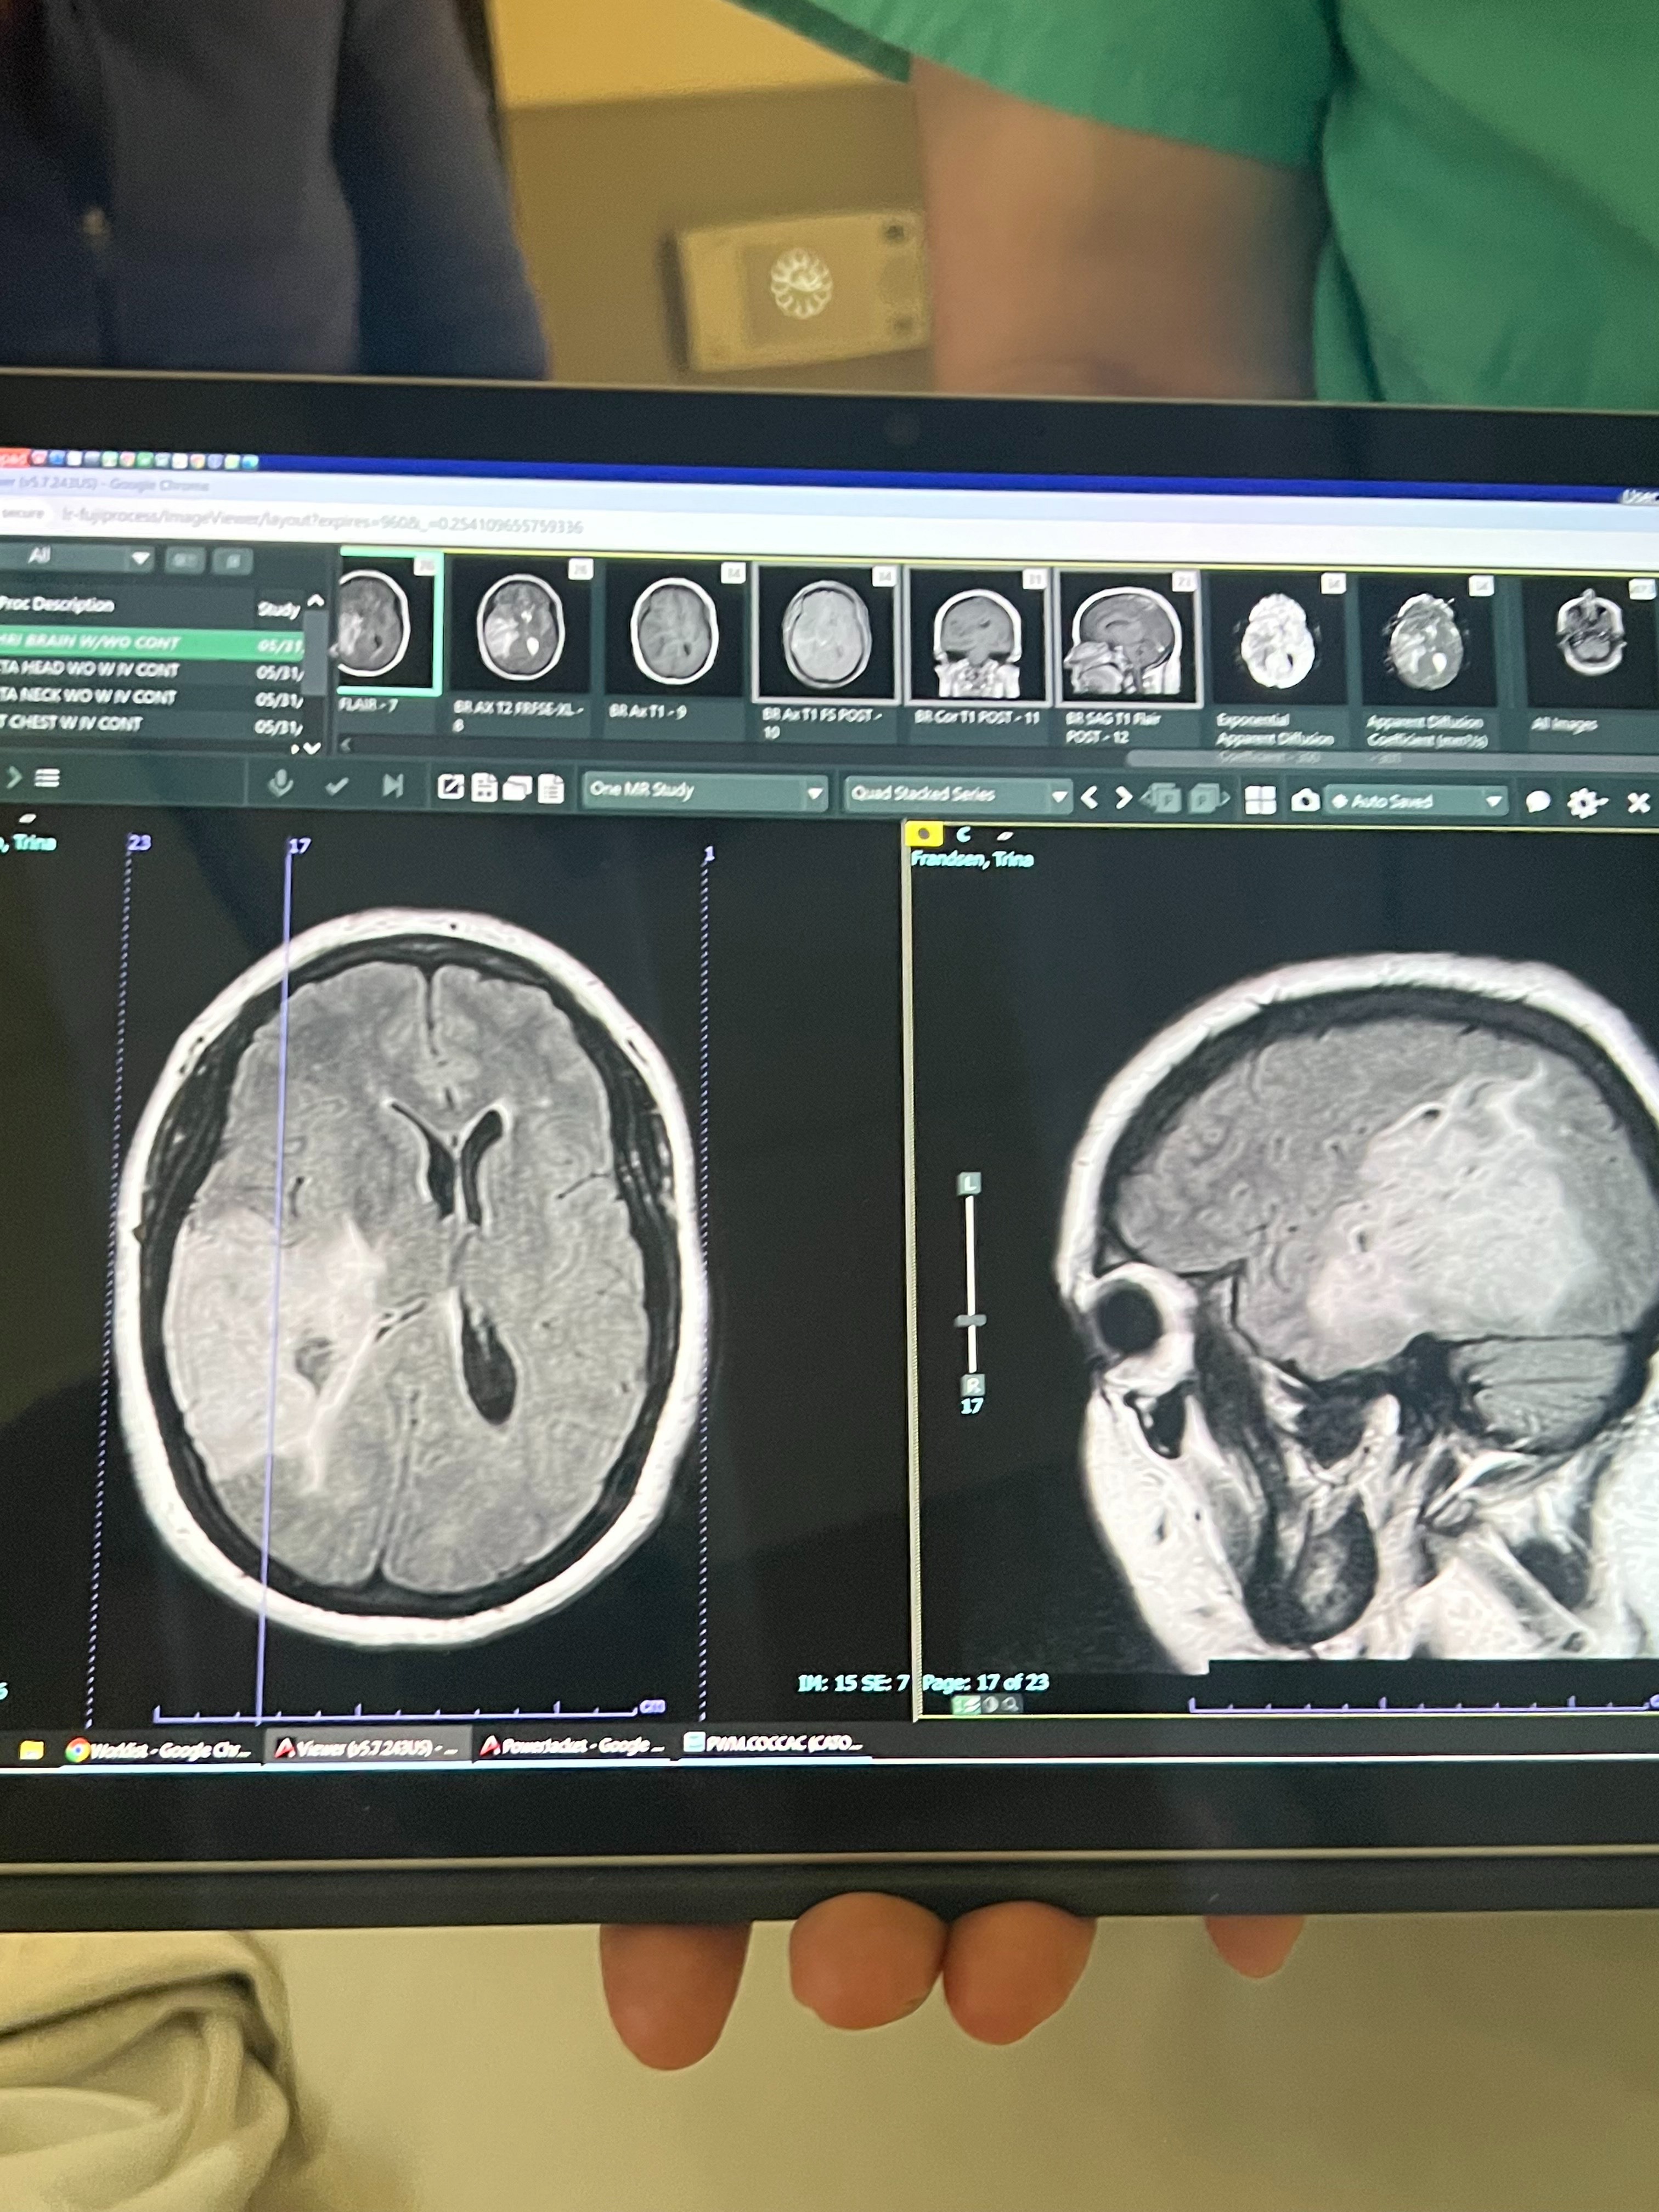Switch to Worklist Chrome taskbar window
Viewport: 1659px width, 2212px height.
158,1749
